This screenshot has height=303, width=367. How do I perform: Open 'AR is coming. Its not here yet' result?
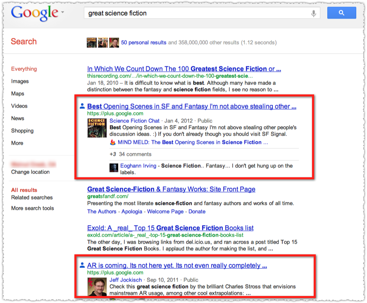177,265
